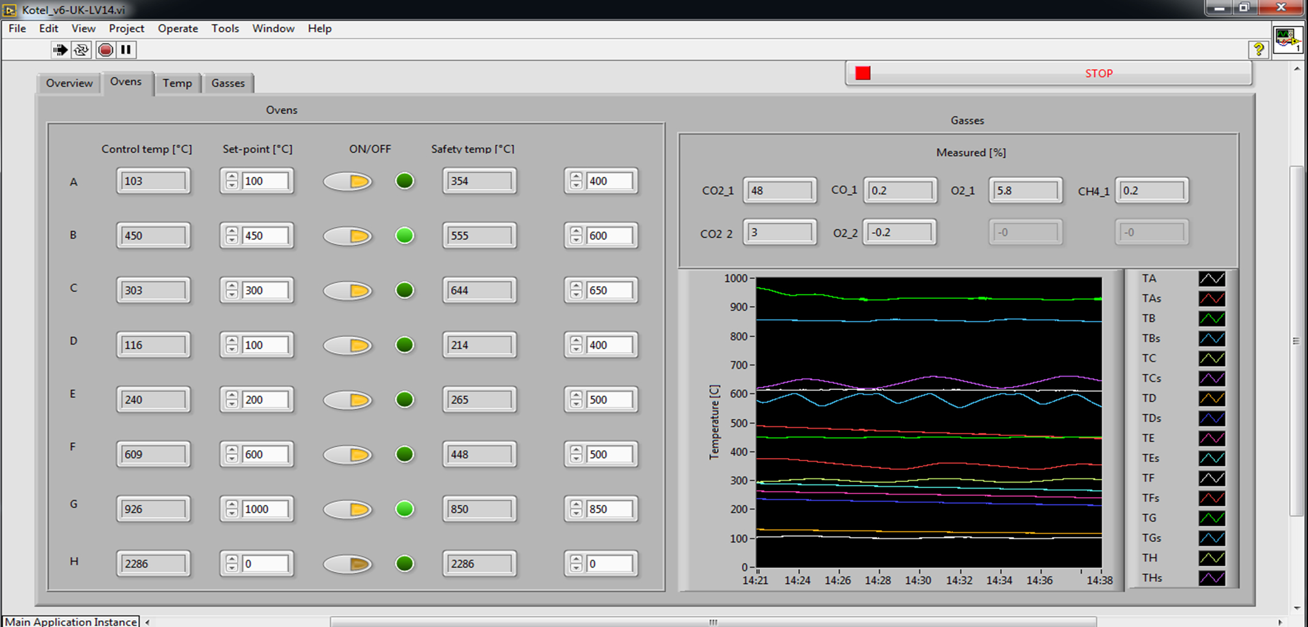Toggle oven A ON/OFF switch
1308x627 pixels.
click(348, 181)
